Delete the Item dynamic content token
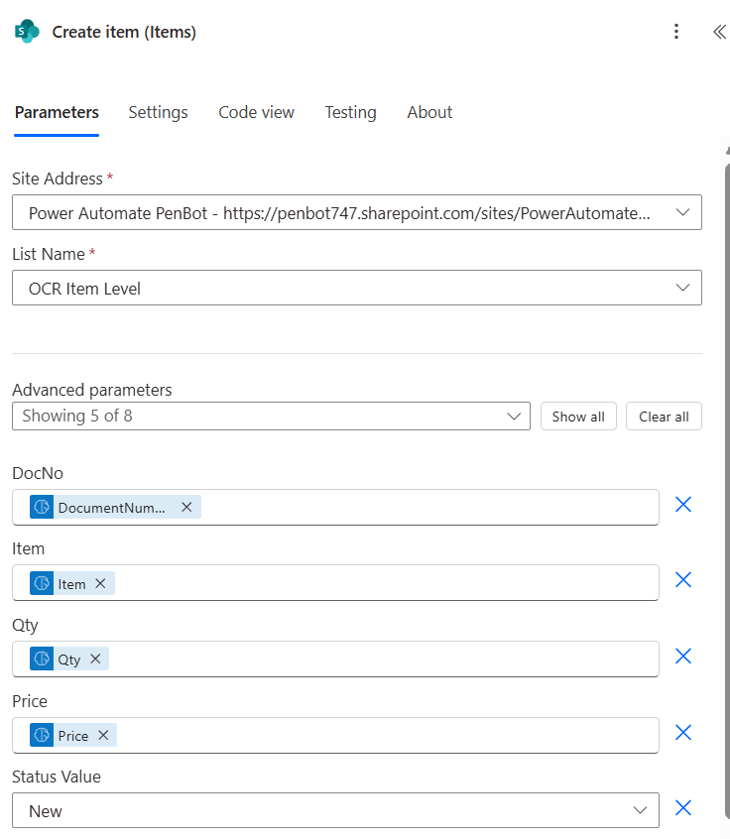 (x=100, y=584)
